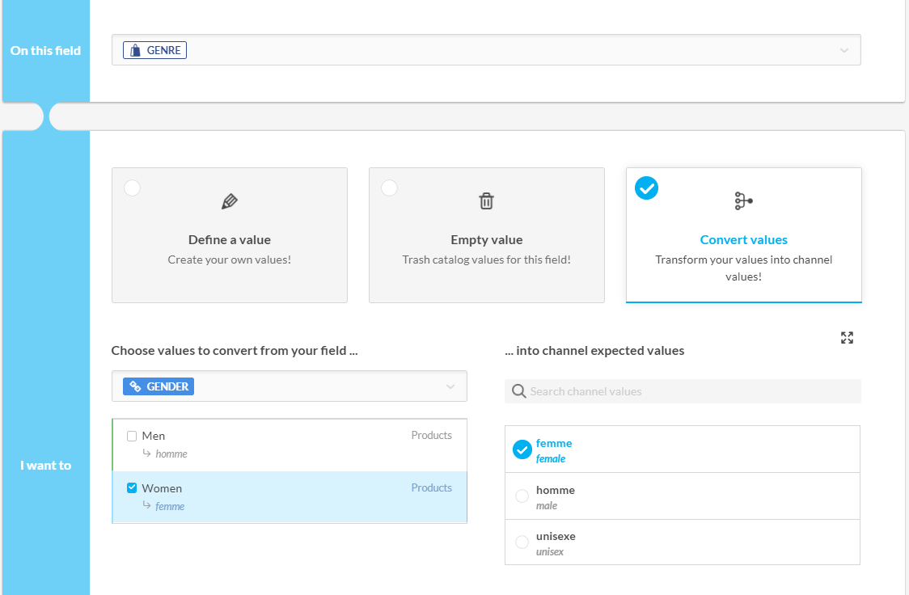The height and width of the screenshot is (595, 909).
Task: Deselect the checked femme female option
Action: [x=522, y=449]
